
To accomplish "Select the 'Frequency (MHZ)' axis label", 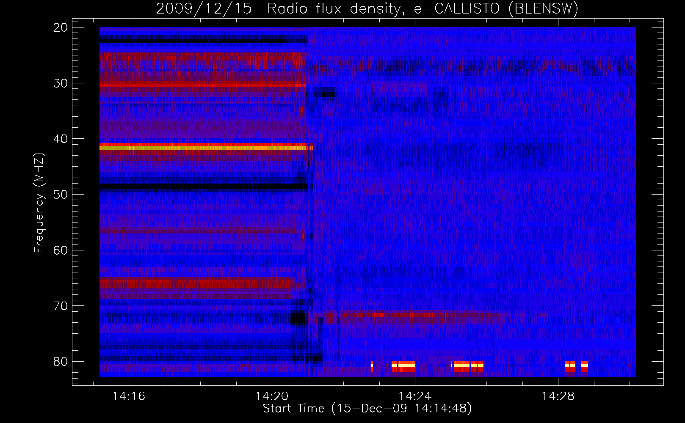I will pos(39,203).
